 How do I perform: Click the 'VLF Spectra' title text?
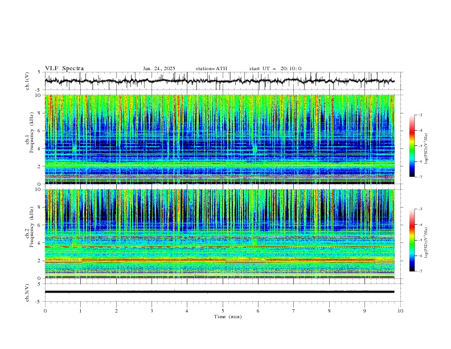pos(64,68)
